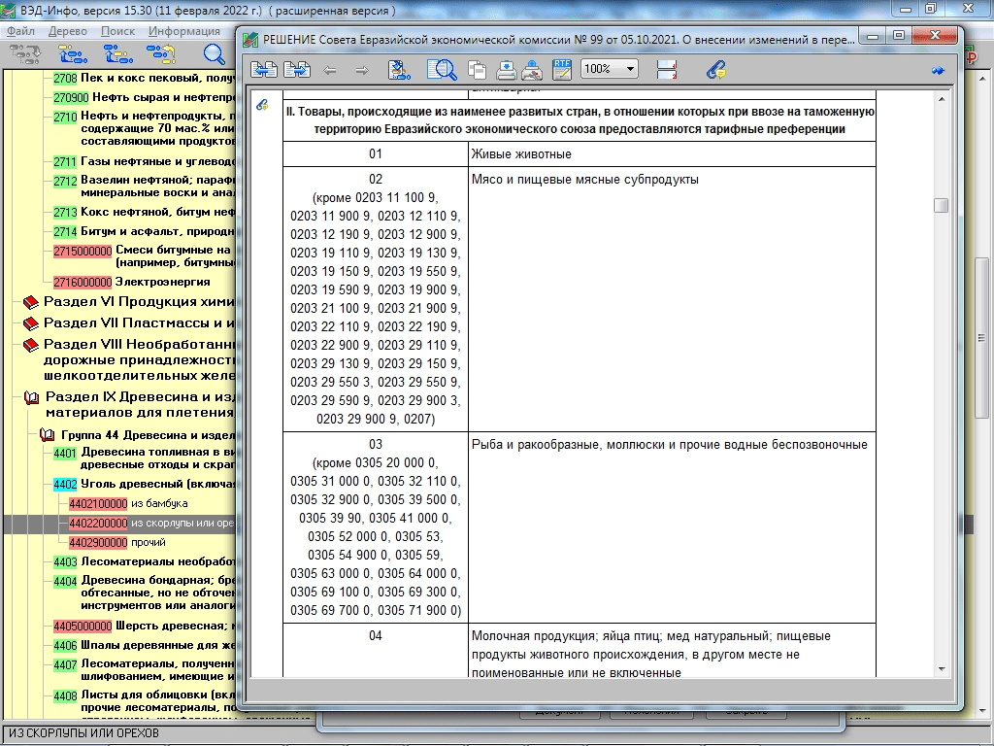The image size is (994, 746).
Task: Click the split-window 1/2 icon
Action: [667, 69]
